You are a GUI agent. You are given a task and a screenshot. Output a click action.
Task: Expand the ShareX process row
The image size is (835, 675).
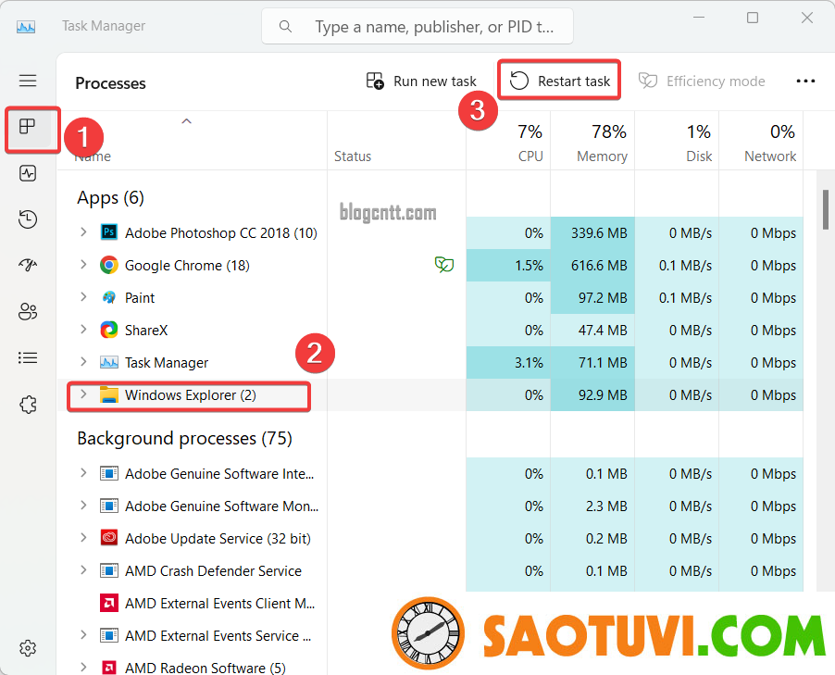click(83, 330)
